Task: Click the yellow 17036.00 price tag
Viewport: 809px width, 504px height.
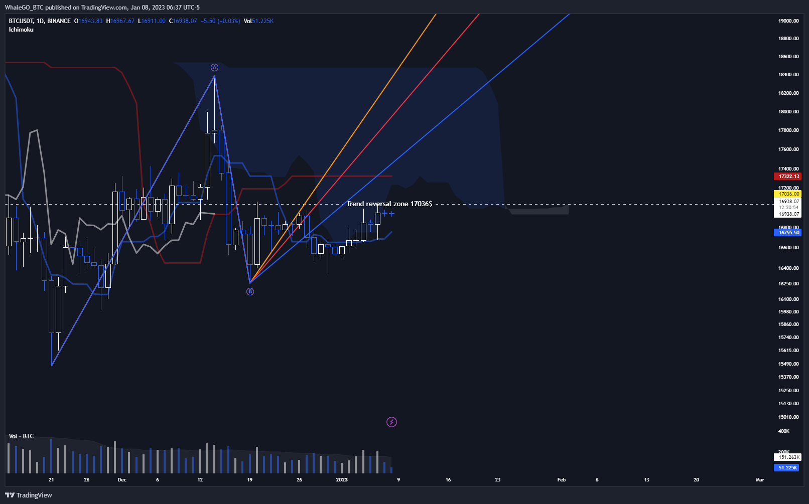Action: [788, 194]
